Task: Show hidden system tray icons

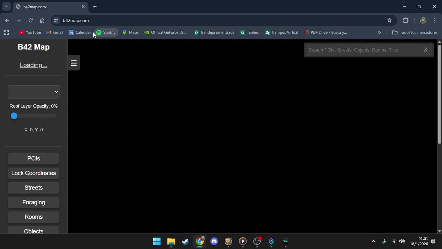Action: click(373, 241)
